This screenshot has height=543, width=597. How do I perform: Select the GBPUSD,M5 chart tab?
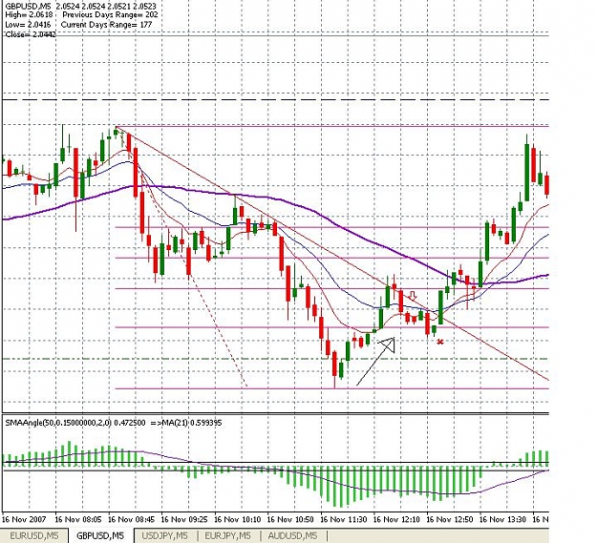pyautogui.click(x=100, y=535)
